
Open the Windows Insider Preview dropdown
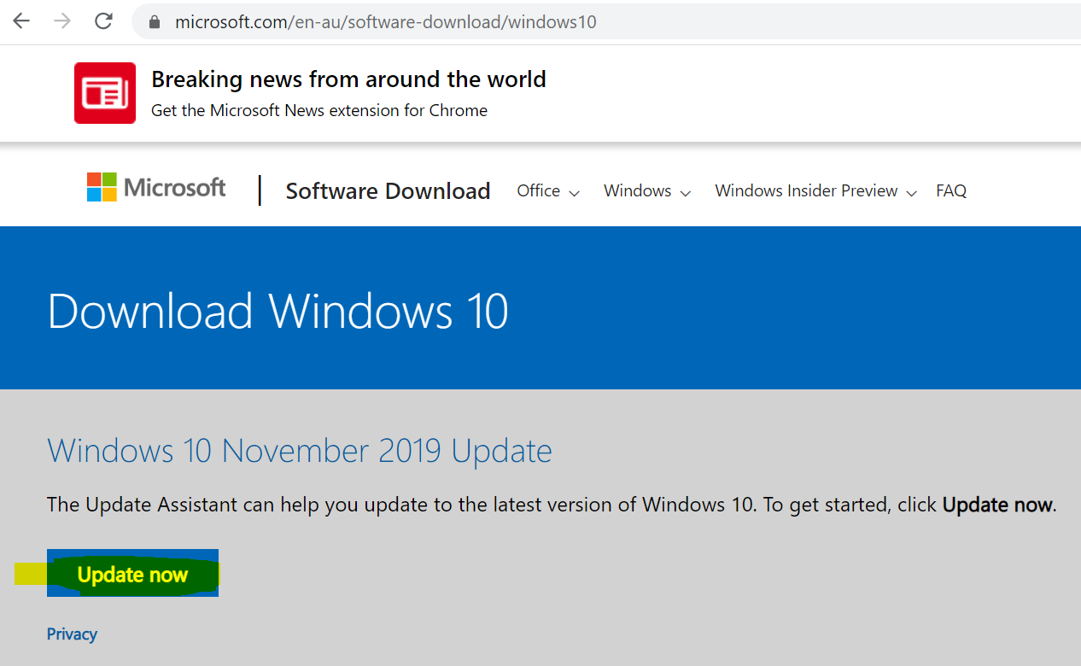(815, 191)
